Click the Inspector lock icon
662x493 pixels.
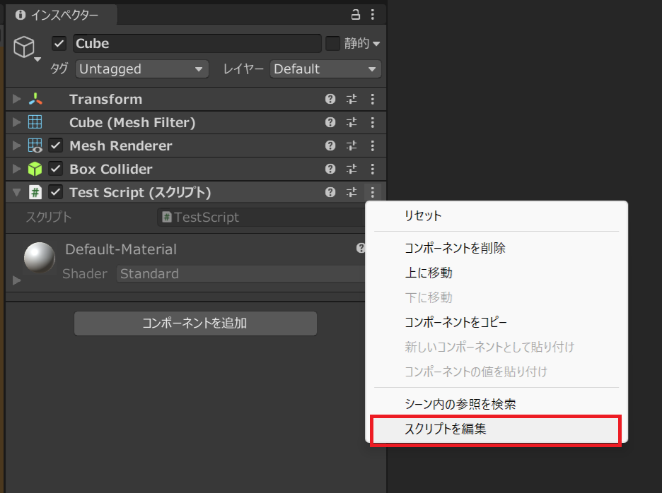click(x=356, y=15)
